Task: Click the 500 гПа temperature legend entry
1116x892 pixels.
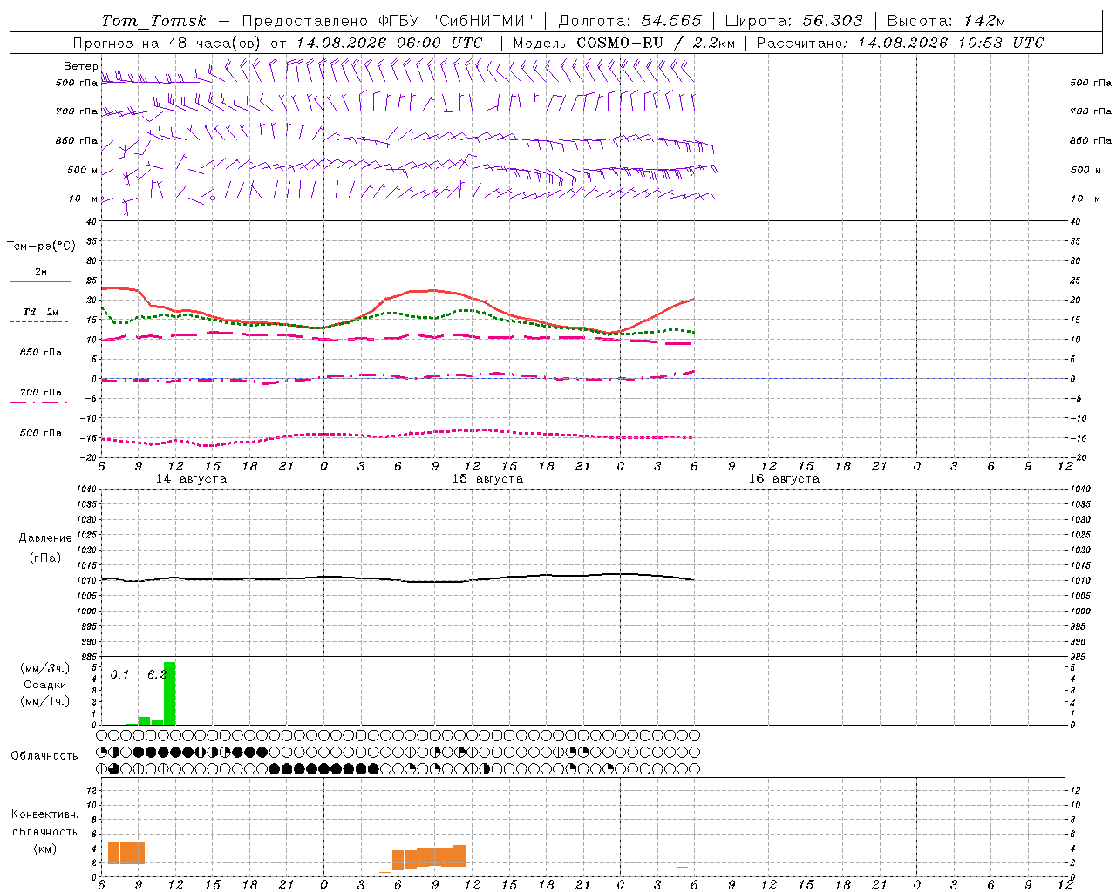Action: [x=40, y=433]
